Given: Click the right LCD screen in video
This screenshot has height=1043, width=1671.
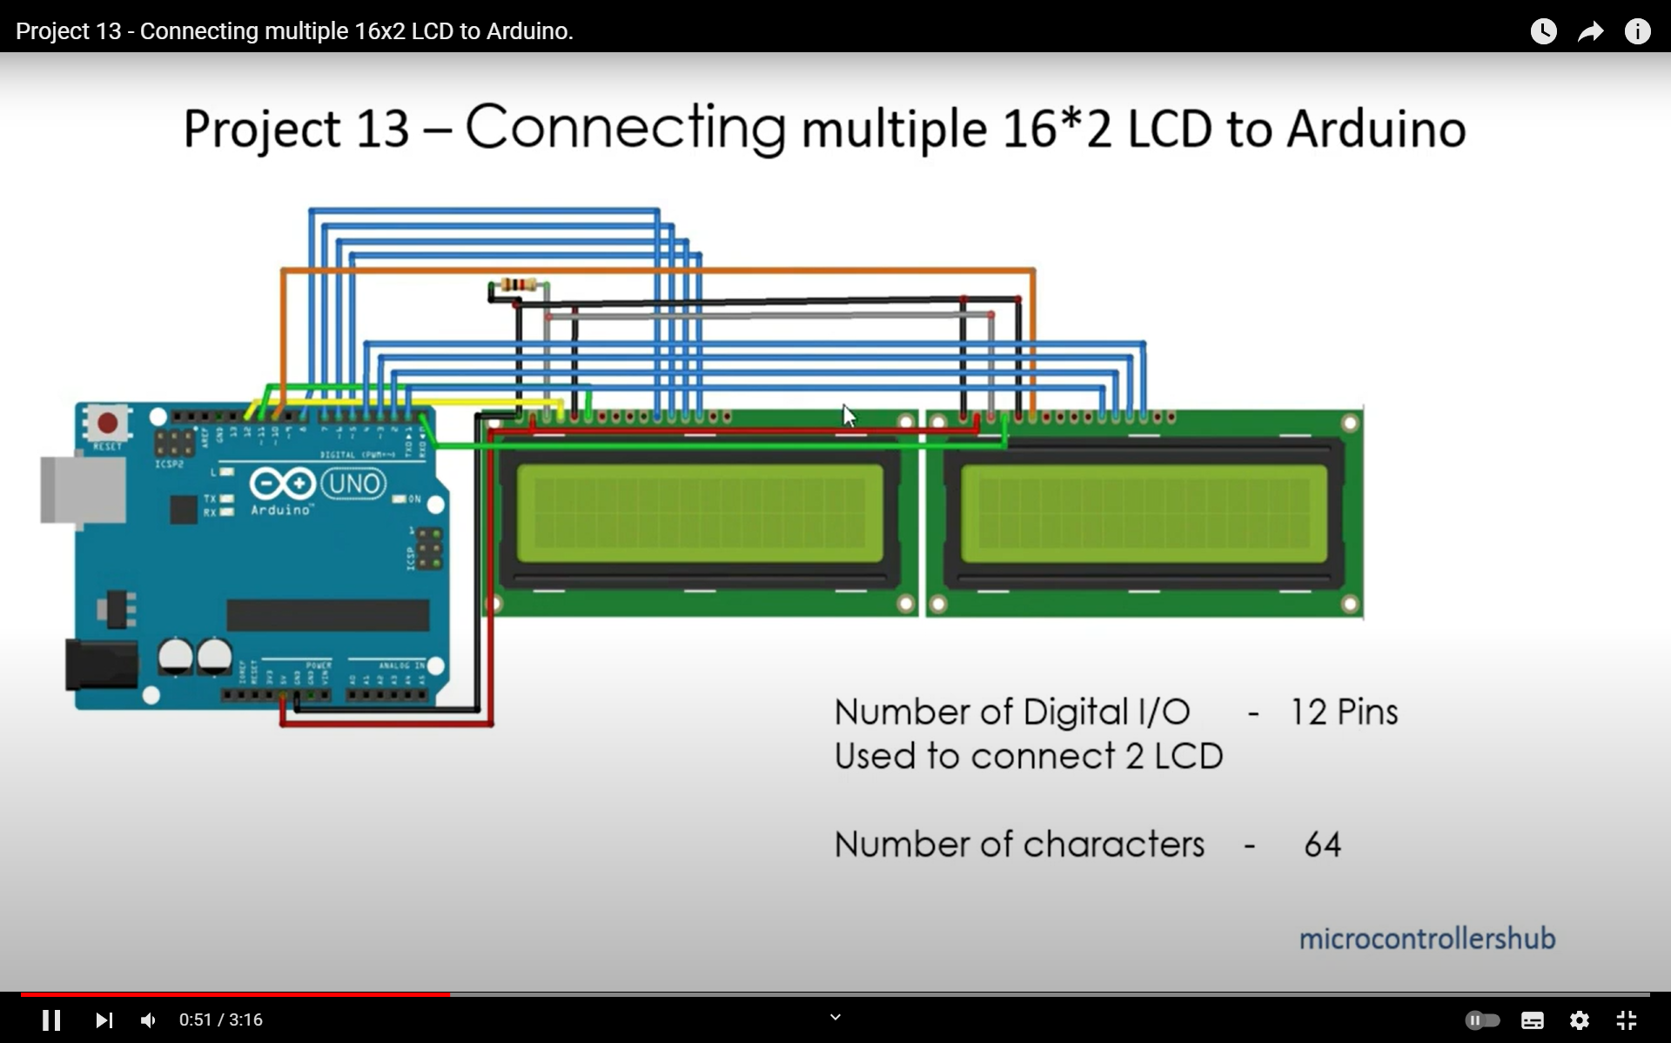Looking at the screenshot, I should click(1144, 515).
